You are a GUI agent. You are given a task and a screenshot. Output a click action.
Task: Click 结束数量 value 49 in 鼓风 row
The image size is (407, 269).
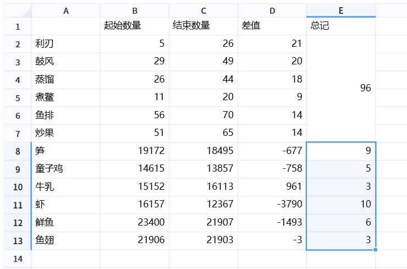click(x=204, y=62)
